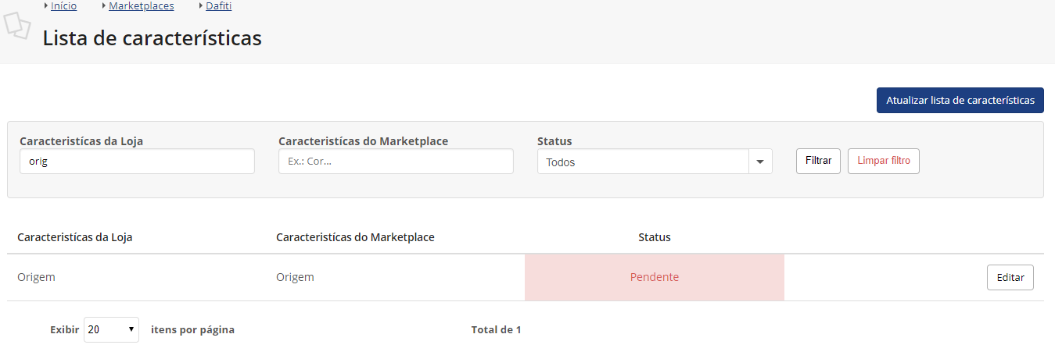Click Características do Marketplace column header
Viewport: 1055px width, 359px height.
tap(355, 237)
